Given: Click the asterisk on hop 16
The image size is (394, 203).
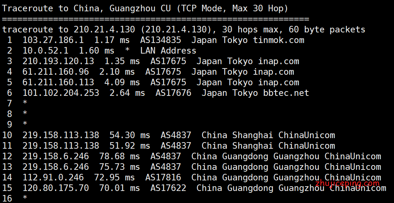Looking at the screenshot, I should coord(25,198).
